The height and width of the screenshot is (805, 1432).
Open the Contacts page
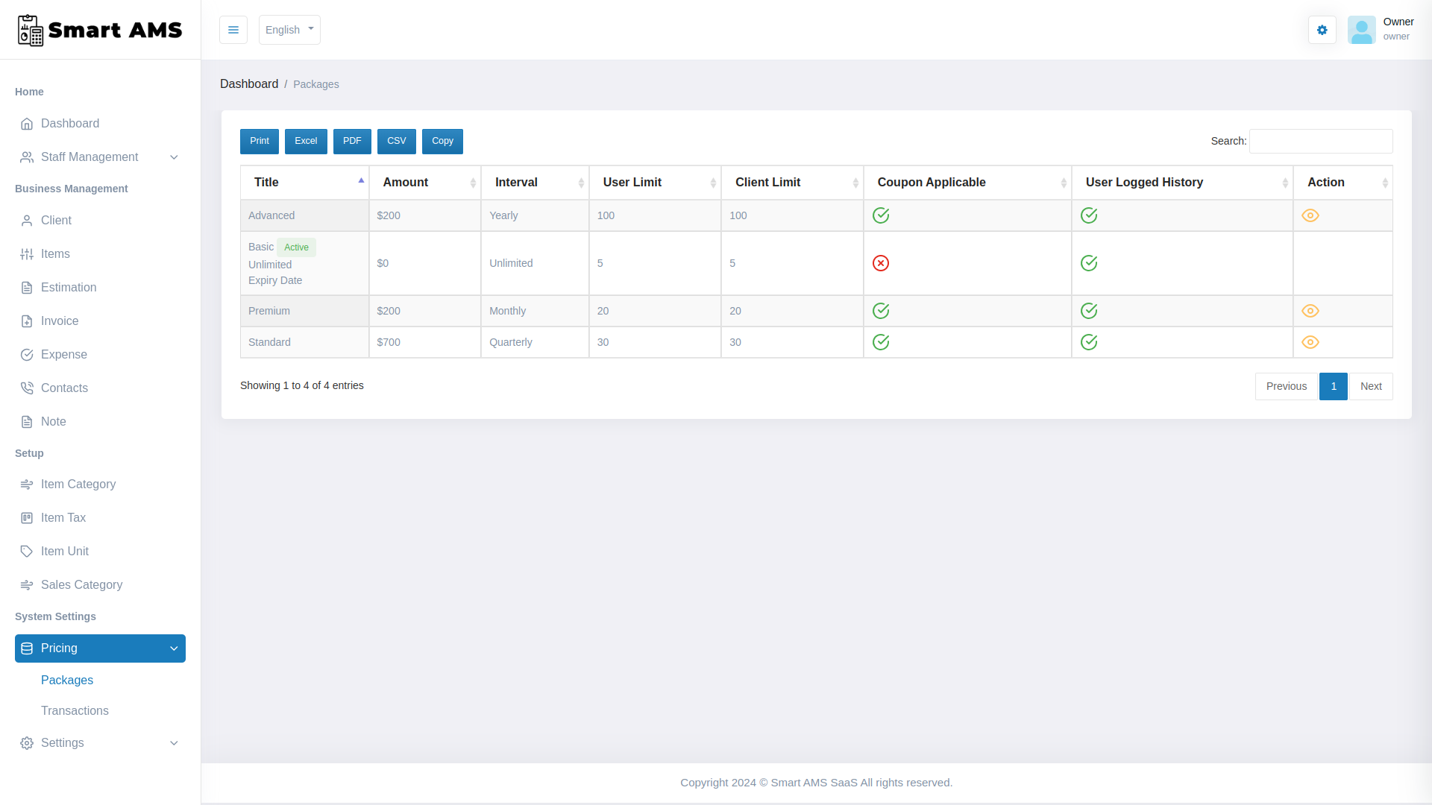tap(63, 388)
